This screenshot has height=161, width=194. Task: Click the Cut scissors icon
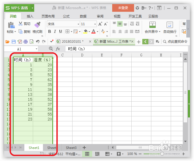pos(21,24)
